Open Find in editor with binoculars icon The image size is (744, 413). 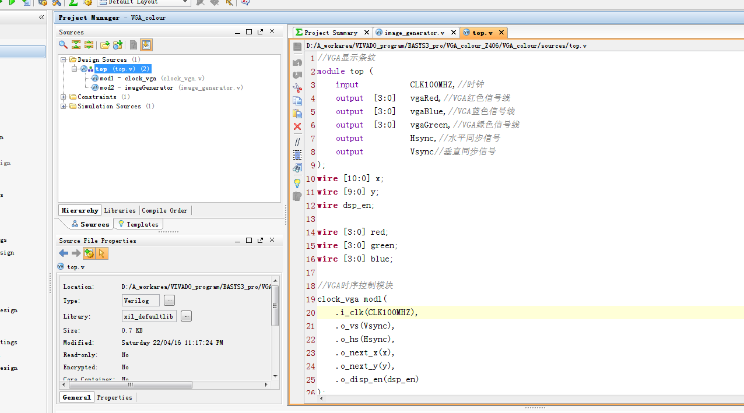(x=297, y=168)
